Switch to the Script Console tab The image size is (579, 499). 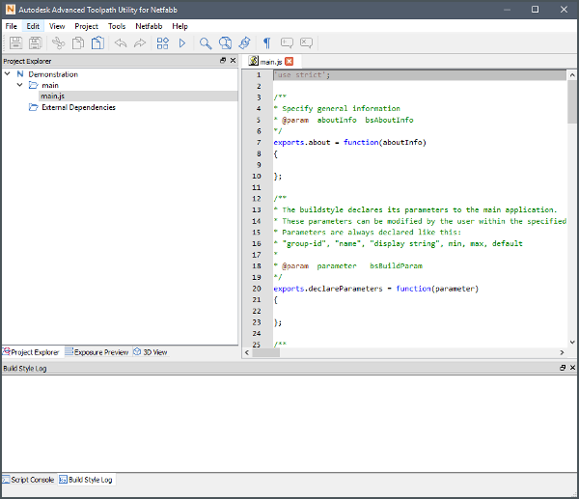[x=29, y=480]
